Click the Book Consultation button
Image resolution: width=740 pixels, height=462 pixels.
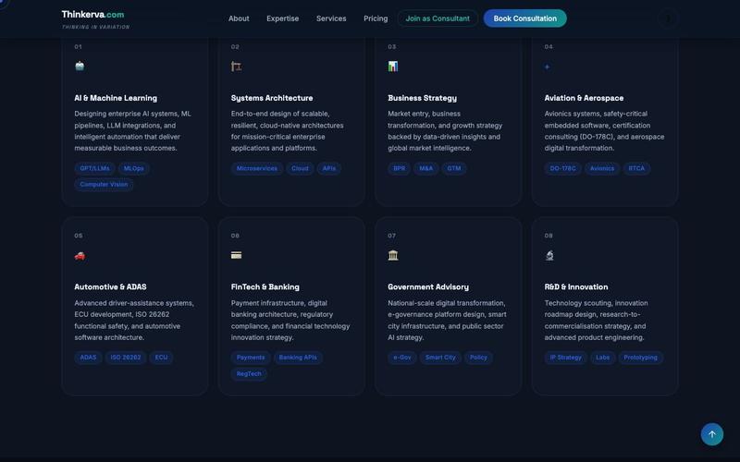click(x=524, y=18)
